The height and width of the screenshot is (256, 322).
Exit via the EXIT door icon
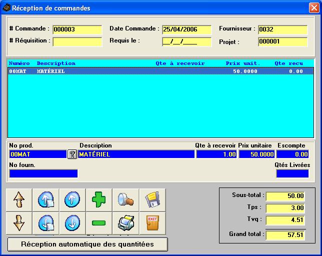click(152, 223)
